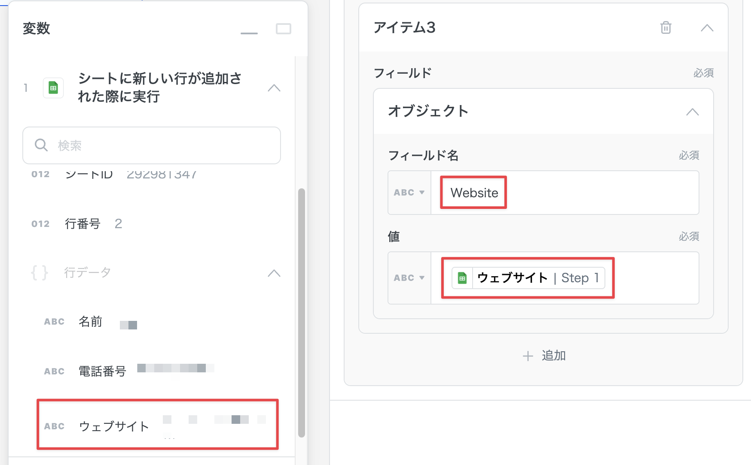Collapse the 行データ group
751x465 pixels.
click(274, 273)
